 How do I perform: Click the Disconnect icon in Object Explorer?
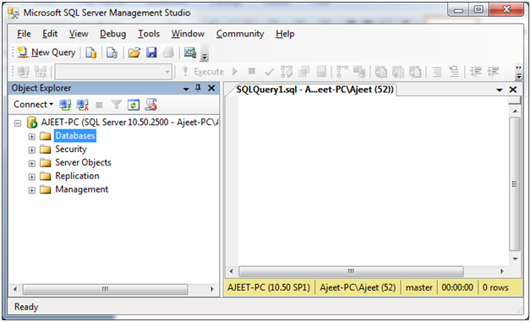click(x=82, y=105)
